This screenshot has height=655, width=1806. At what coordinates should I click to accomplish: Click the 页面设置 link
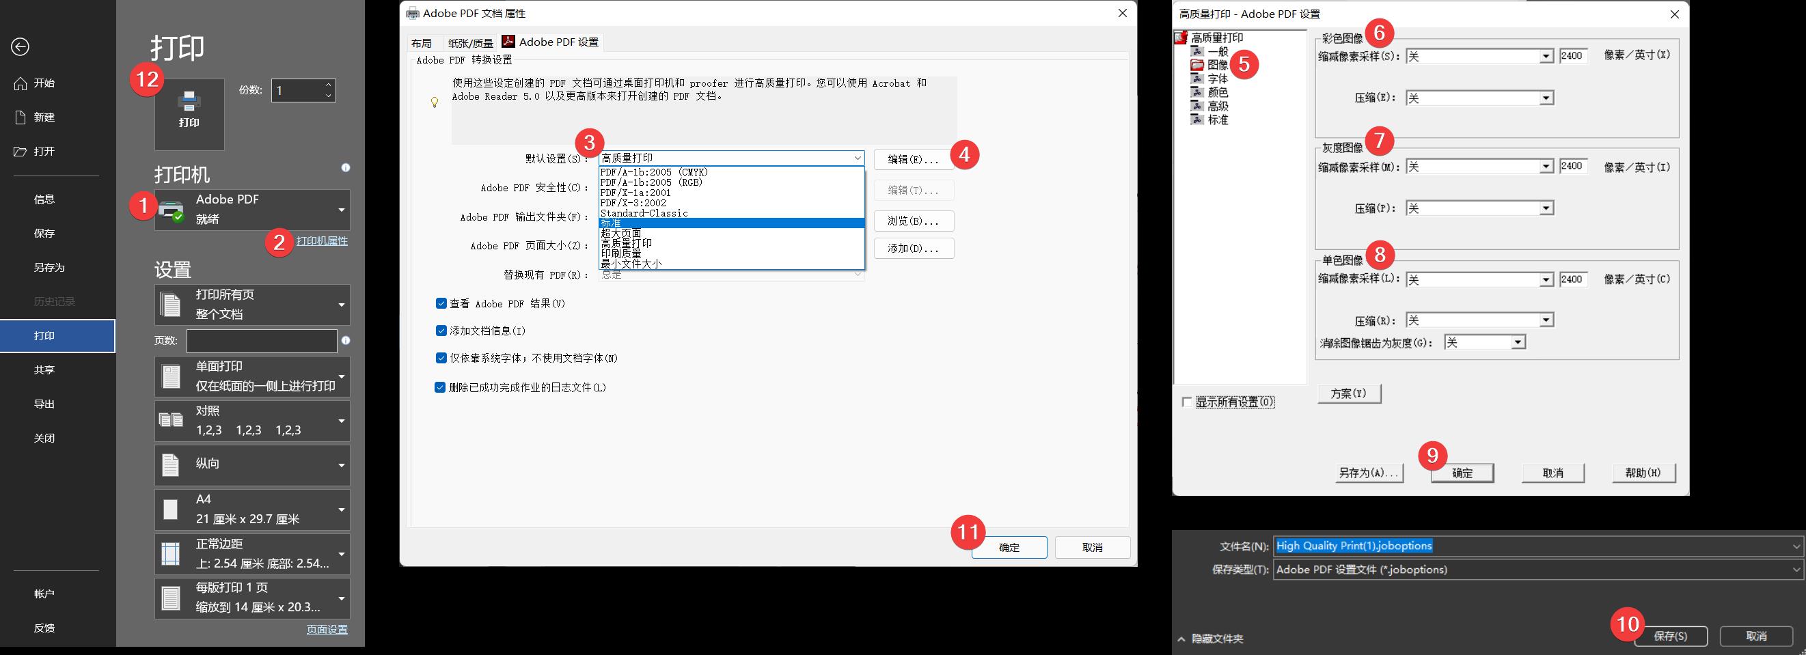point(327,629)
